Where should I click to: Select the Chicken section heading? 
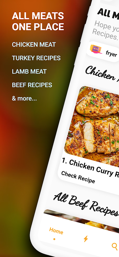[102, 74]
